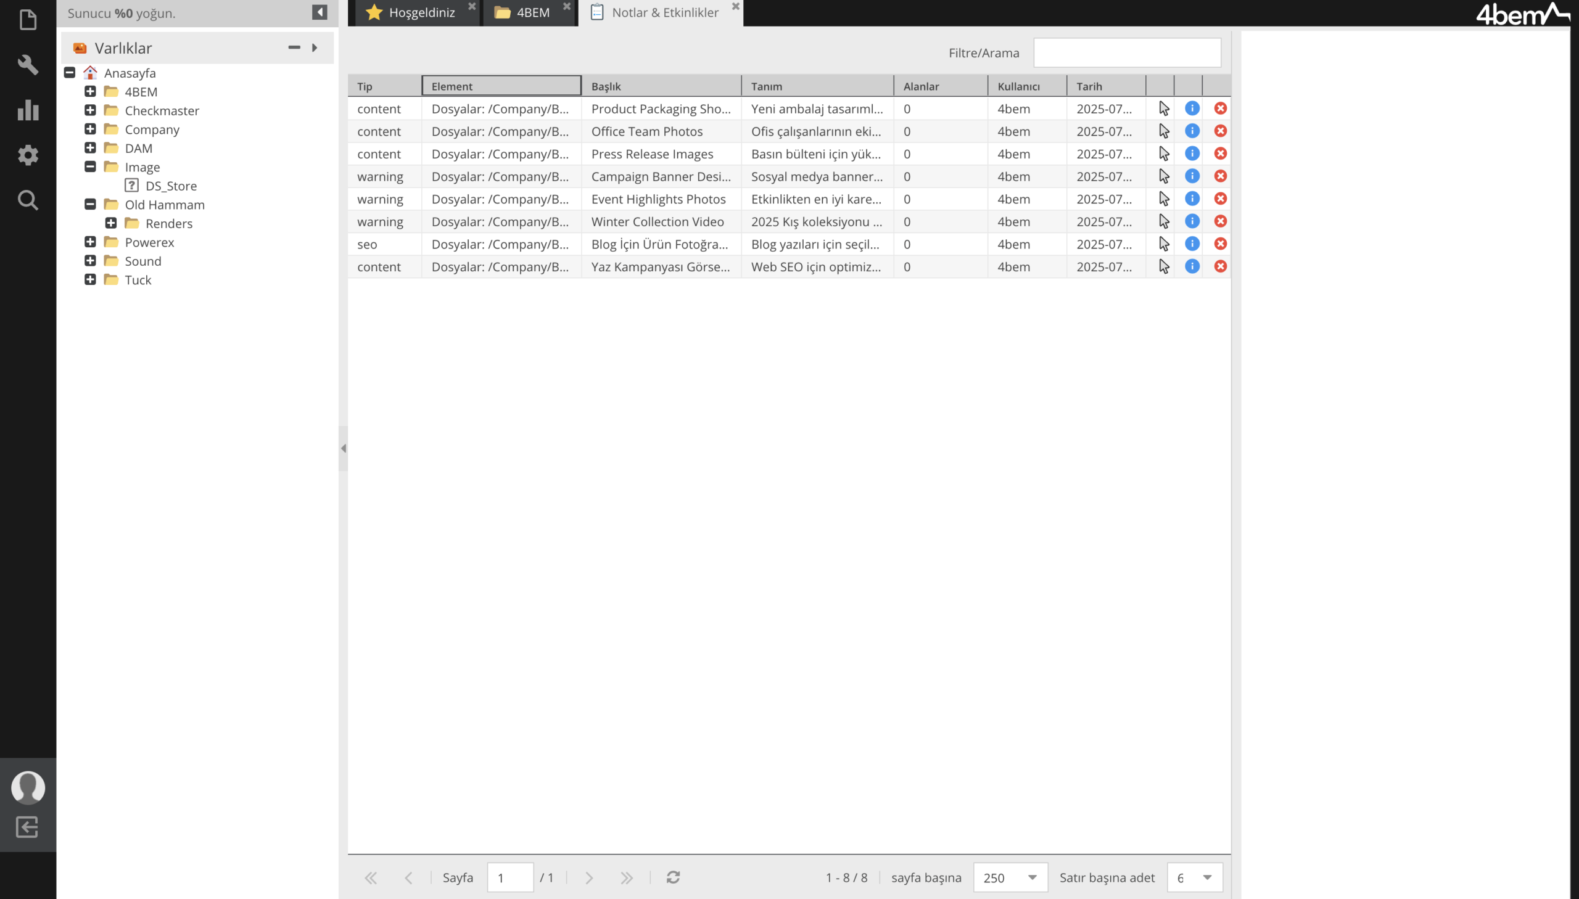
Task: Open the wrench tools icon in the sidebar
Action: (x=28, y=64)
